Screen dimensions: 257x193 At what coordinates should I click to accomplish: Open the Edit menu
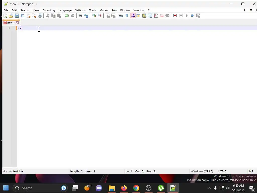[14, 10]
